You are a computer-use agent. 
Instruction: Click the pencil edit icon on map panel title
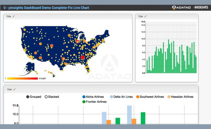13,17
